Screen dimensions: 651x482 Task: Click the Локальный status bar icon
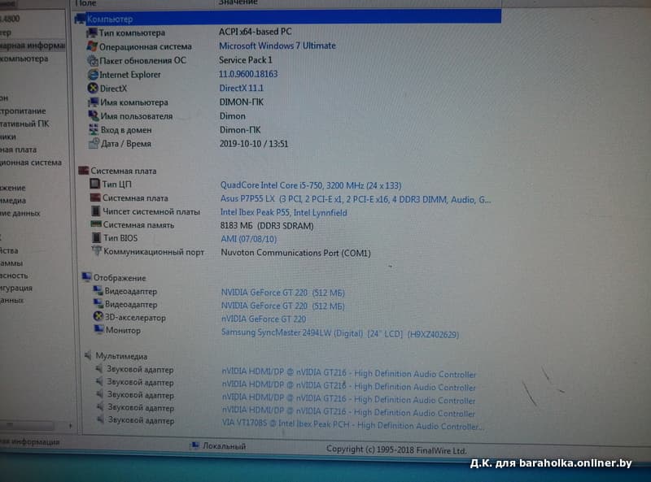194,446
